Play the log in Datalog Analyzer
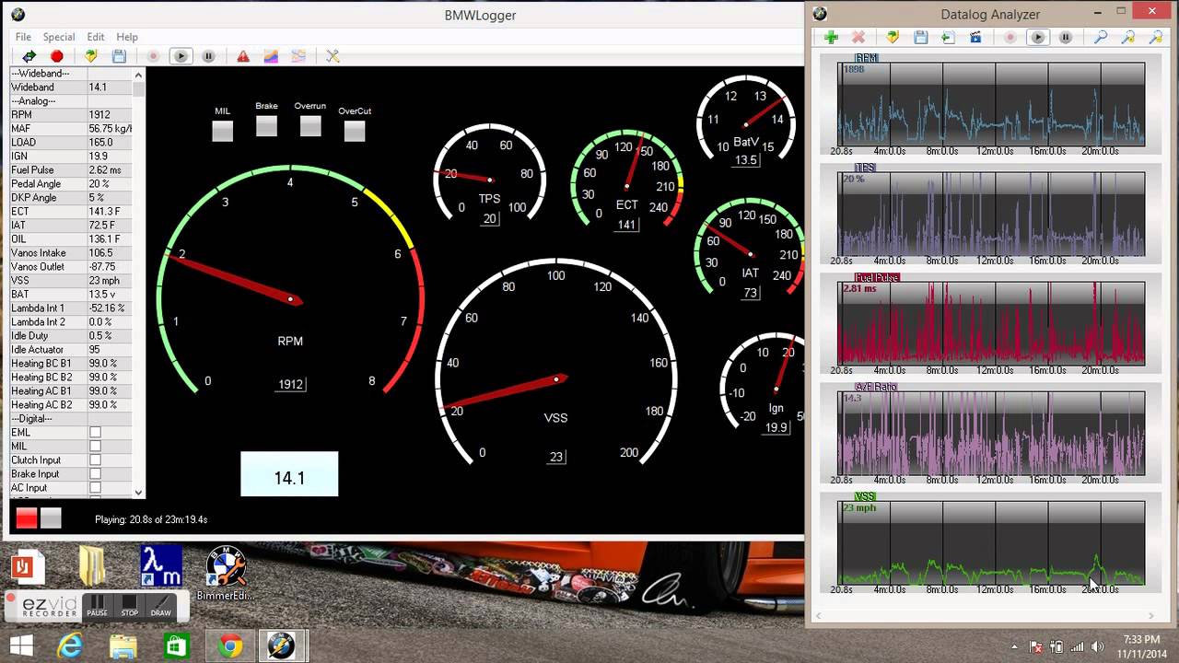The height and width of the screenshot is (663, 1179). [x=1038, y=37]
